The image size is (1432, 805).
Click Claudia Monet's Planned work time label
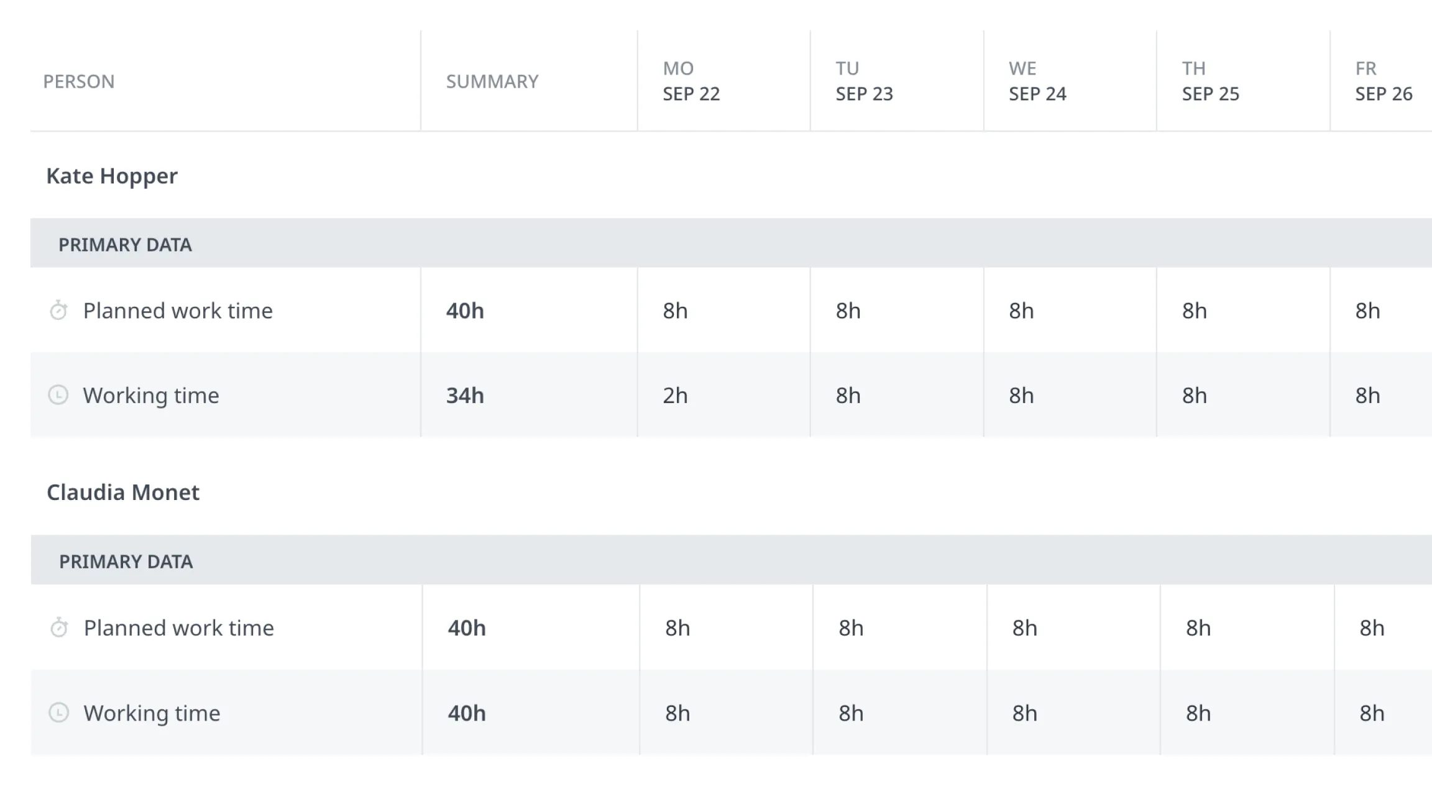pyautogui.click(x=179, y=627)
